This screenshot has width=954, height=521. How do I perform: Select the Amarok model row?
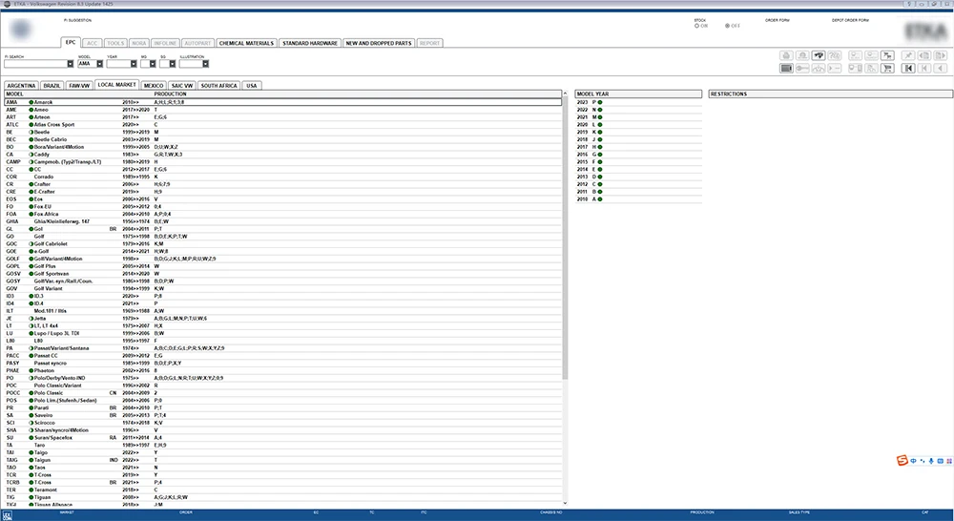(x=283, y=102)
